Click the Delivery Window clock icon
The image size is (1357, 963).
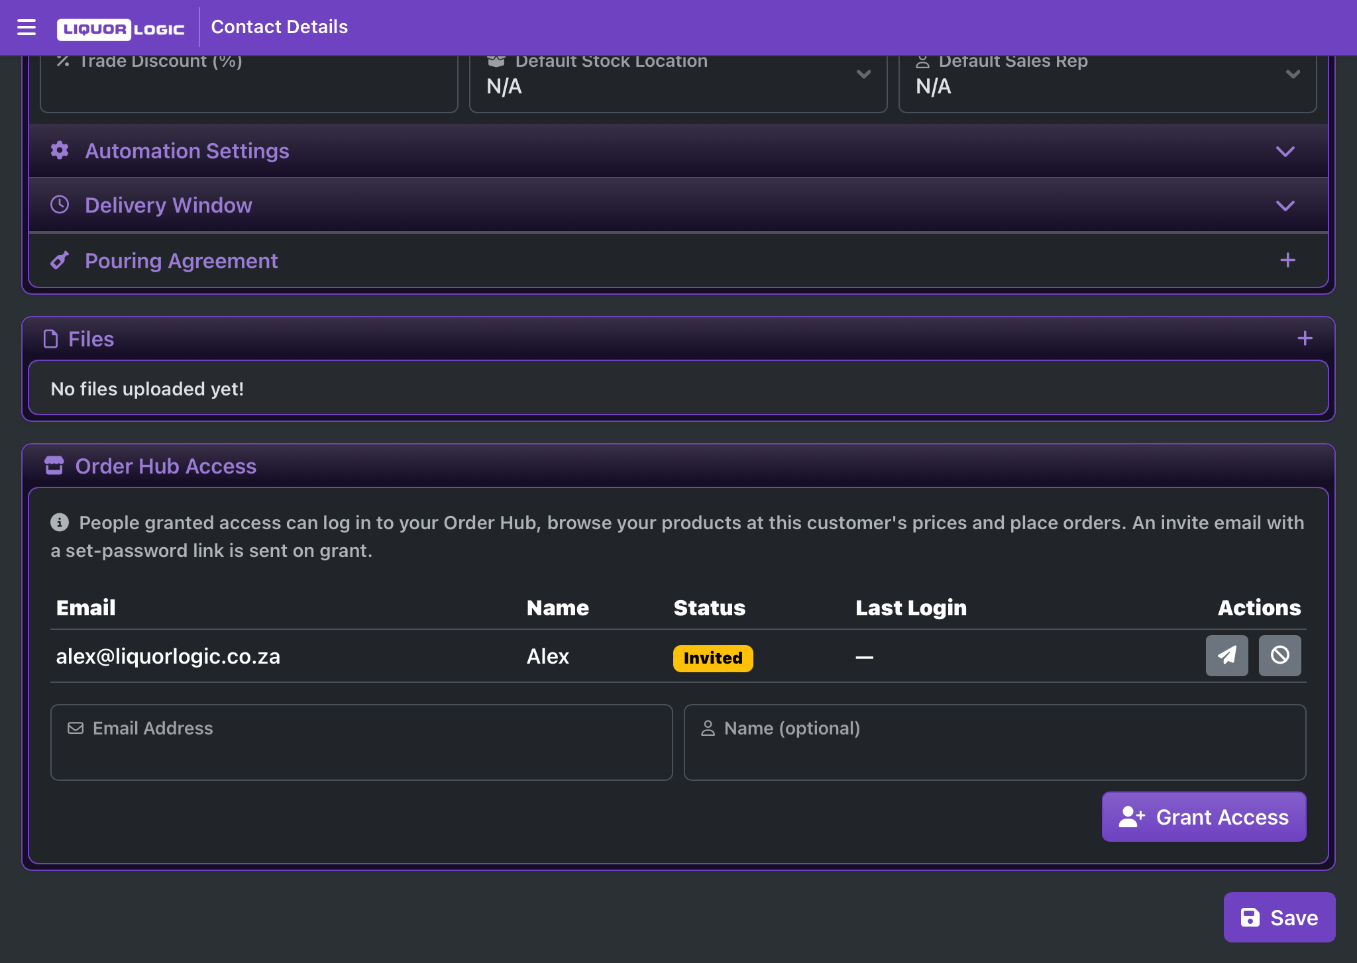pos(60,205)
